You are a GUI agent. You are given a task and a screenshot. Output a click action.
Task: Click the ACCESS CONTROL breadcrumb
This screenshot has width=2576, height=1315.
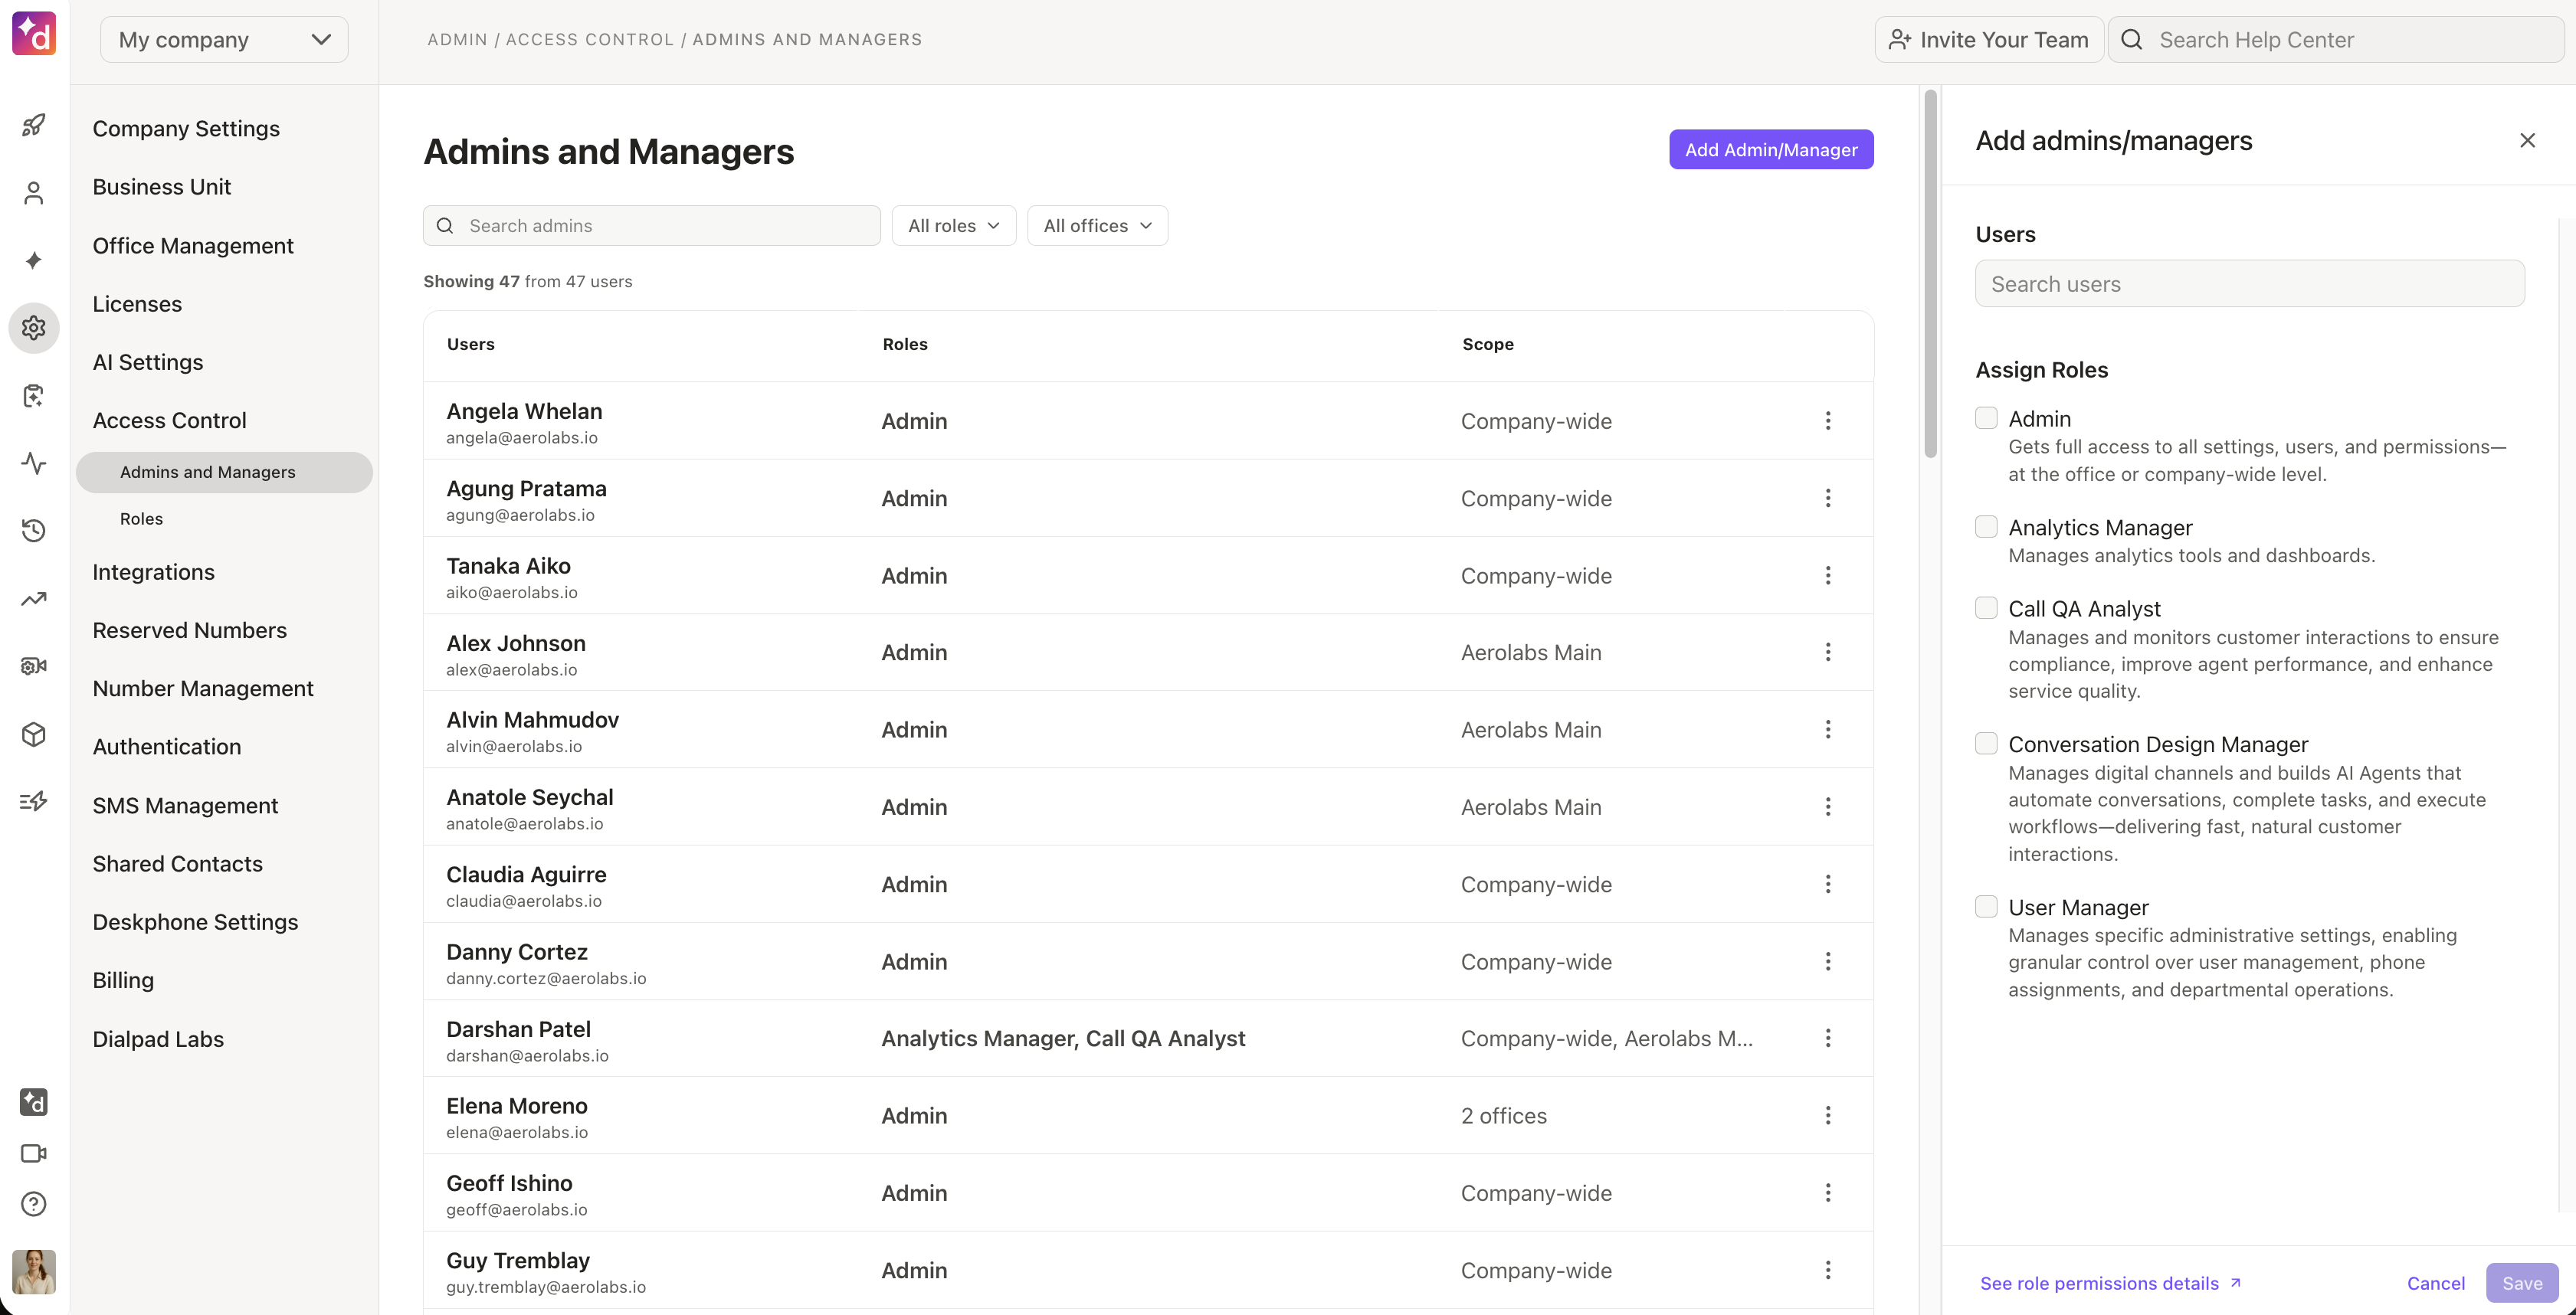[590, 40]
